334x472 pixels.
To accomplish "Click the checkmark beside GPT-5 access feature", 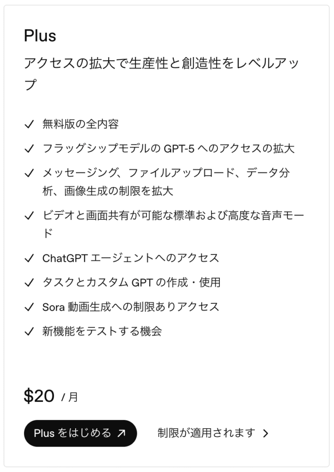I will point(29,148).
